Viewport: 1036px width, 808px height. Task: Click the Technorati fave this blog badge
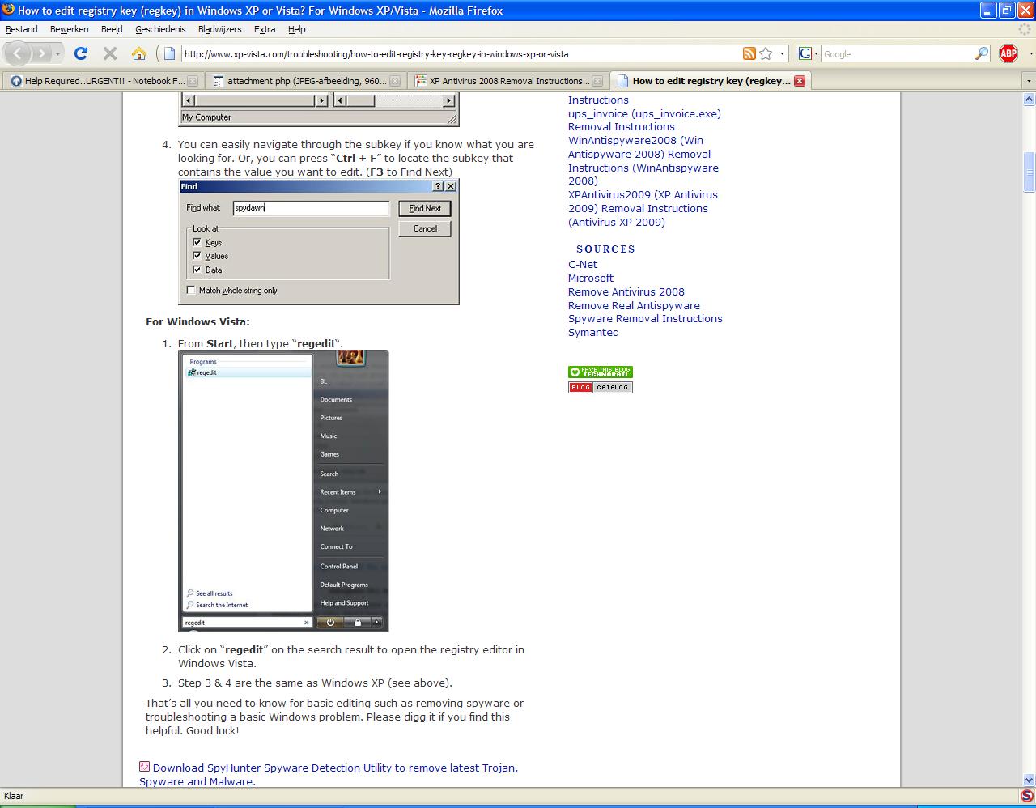(601, 372)
